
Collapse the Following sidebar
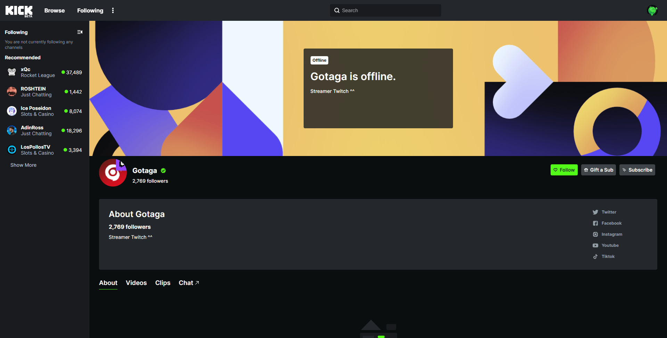click(x=80, y=32)
